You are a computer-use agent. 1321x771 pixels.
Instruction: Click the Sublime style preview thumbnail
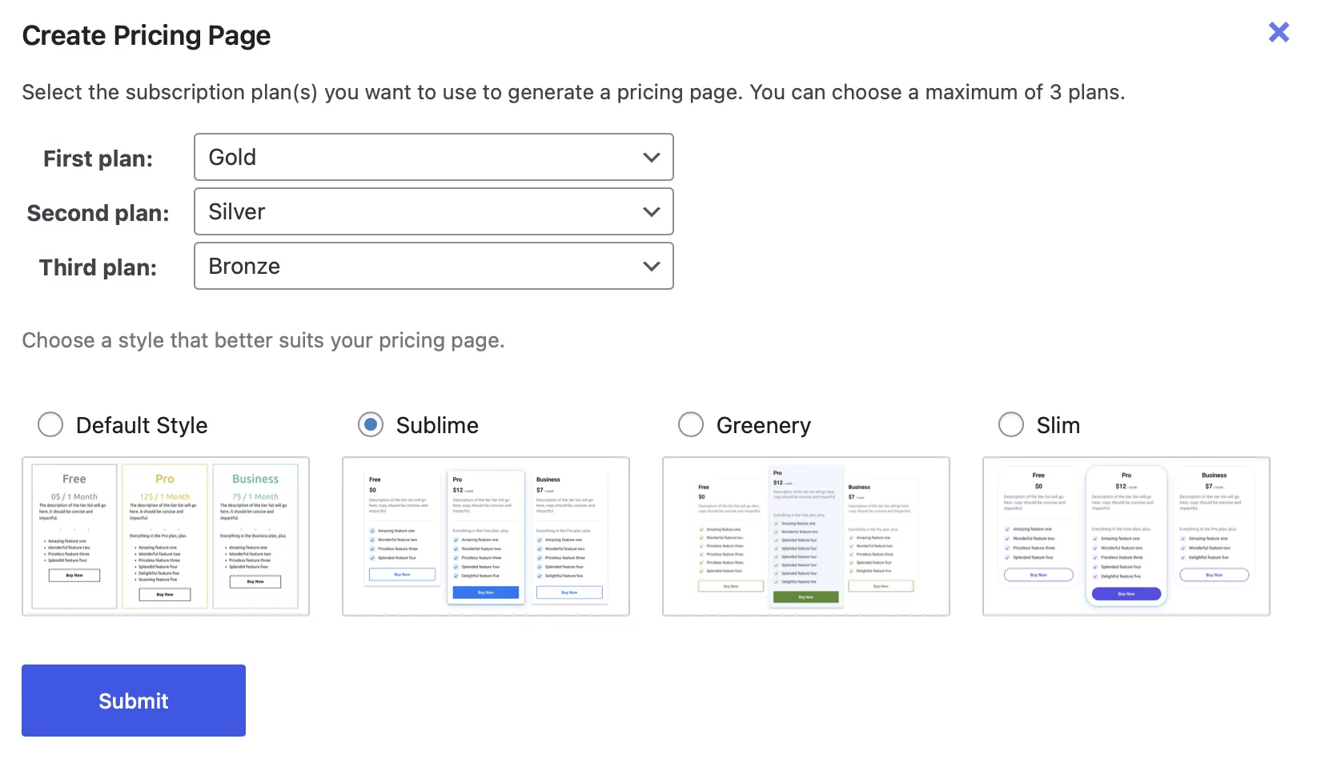[x=486, y=536]
